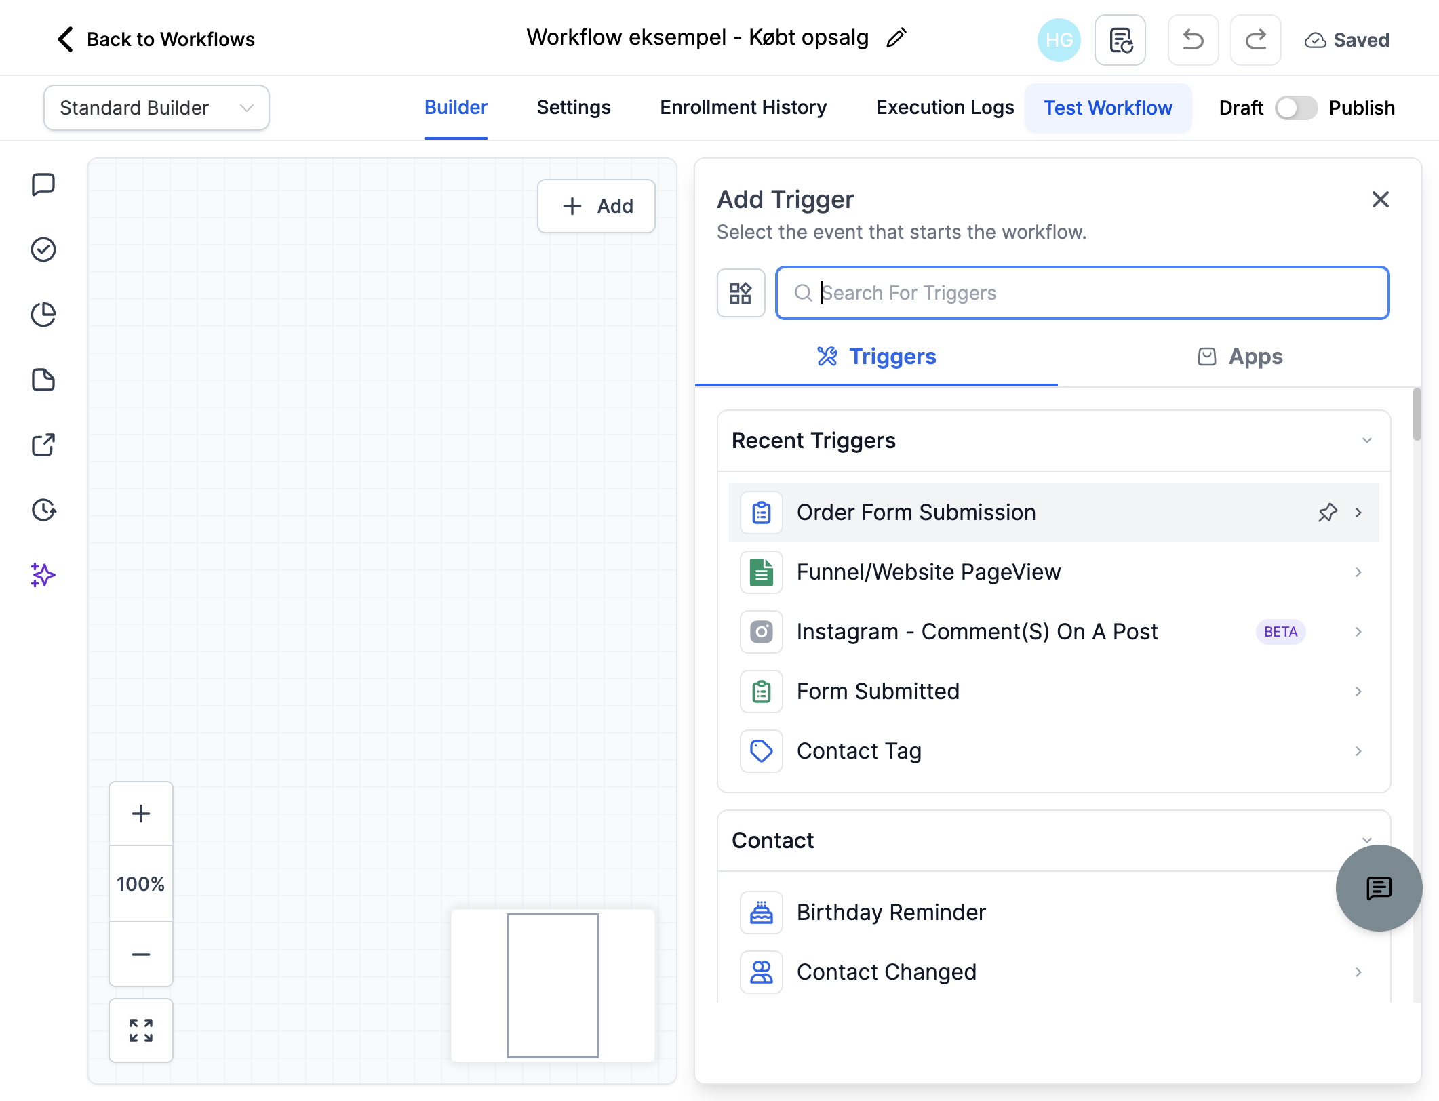Click the HG user avatar
Viewport: 1439px width, 1101px height.
point(1059,40)
